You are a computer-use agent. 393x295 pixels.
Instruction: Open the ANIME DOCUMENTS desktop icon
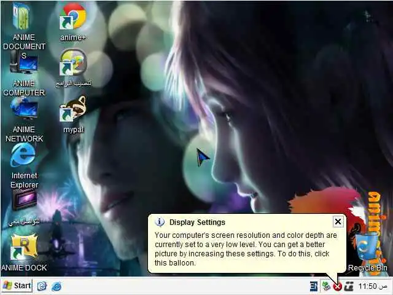click(23, 18)
